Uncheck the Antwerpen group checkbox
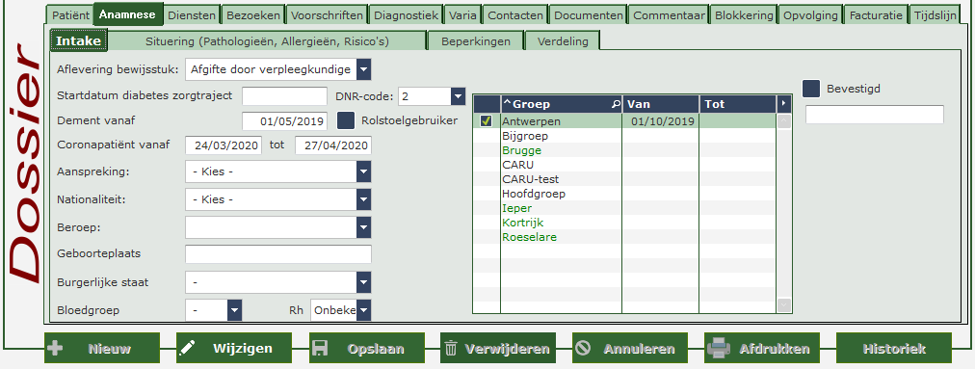 coord(487,120)
